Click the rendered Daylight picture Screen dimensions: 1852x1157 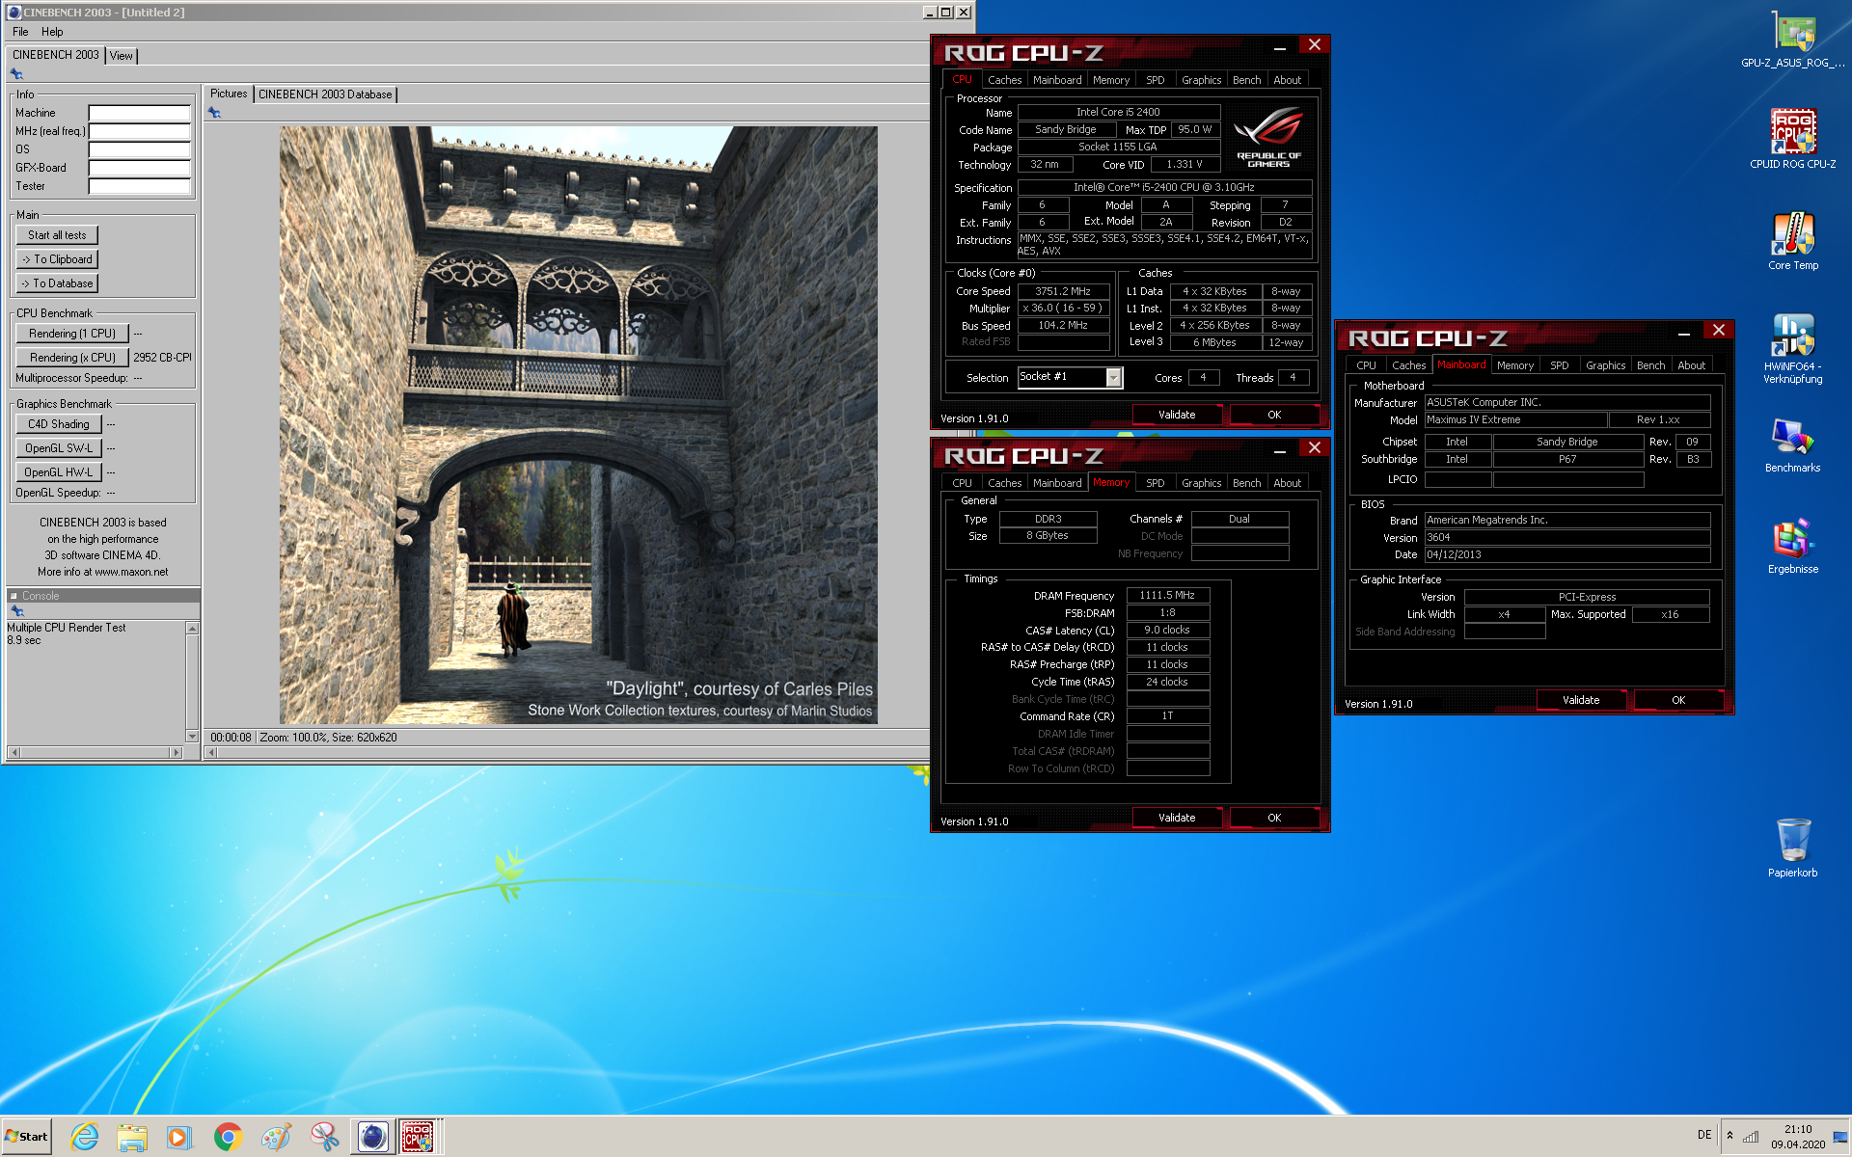pos(578,425)
